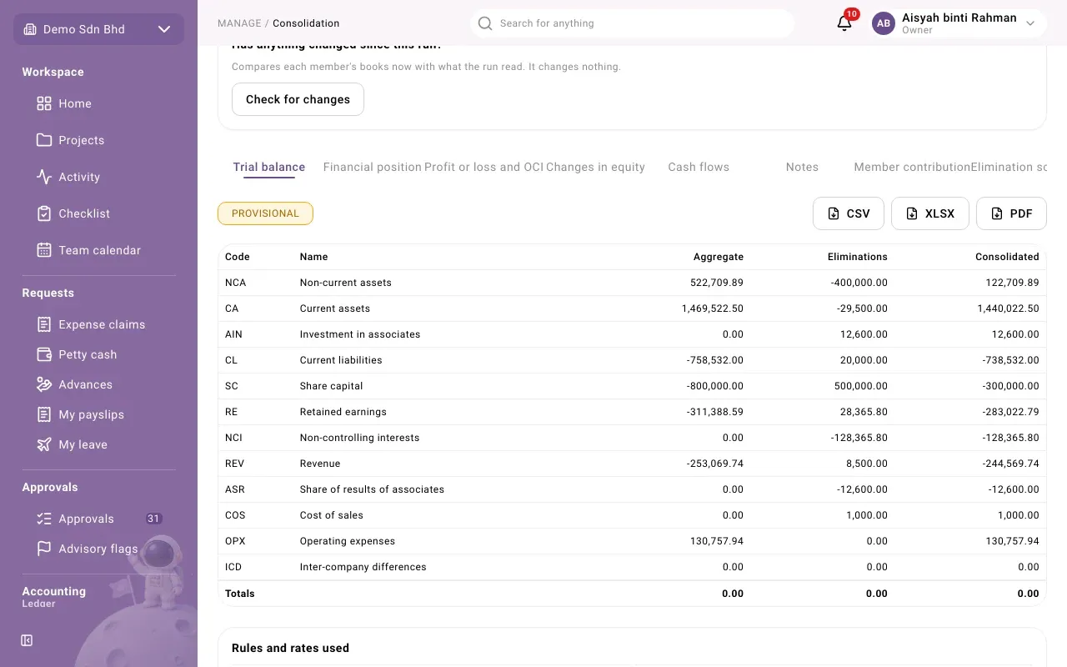The width and height of the screenshot is (1067, 667).
Task: Export the trial balance as CSV
Action: click(849, 213)
